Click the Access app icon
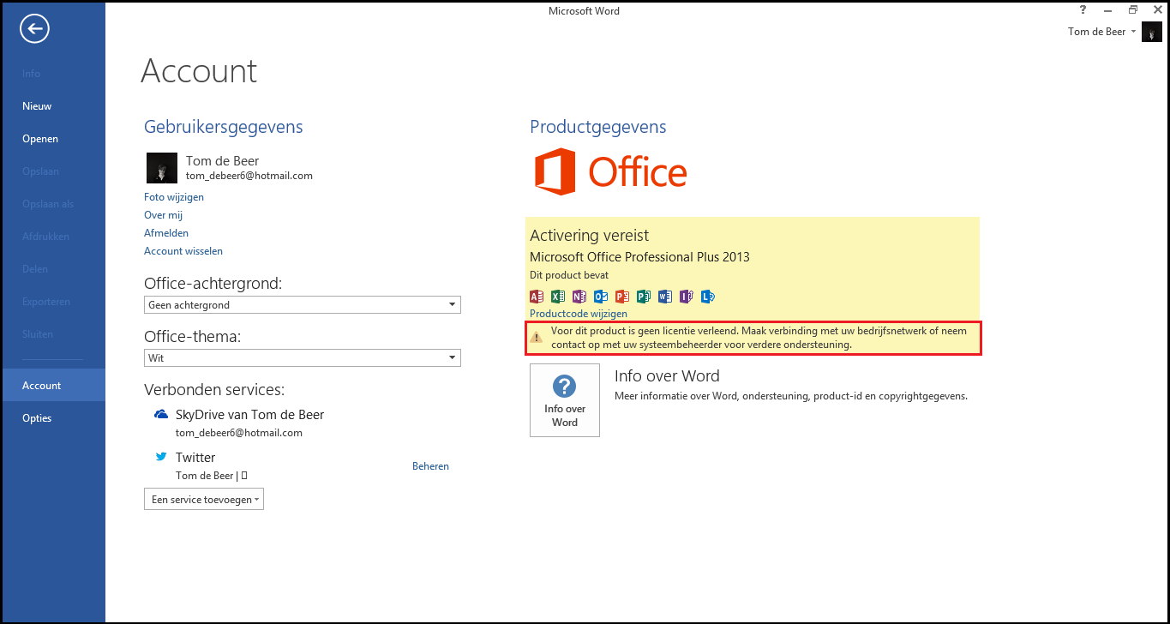 point(537,297)
